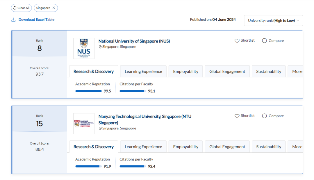
Task: Click the rank number 8
Action: point(40,48)
